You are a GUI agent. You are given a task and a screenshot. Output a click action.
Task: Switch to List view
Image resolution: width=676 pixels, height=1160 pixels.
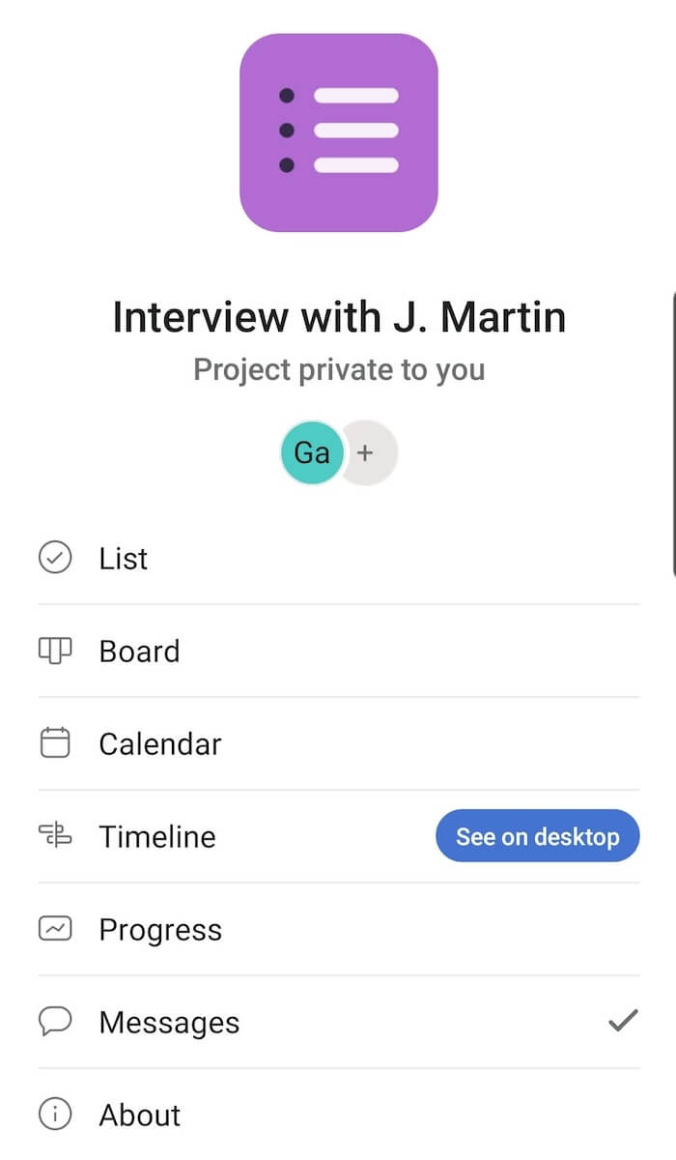(x=124, y=559)
